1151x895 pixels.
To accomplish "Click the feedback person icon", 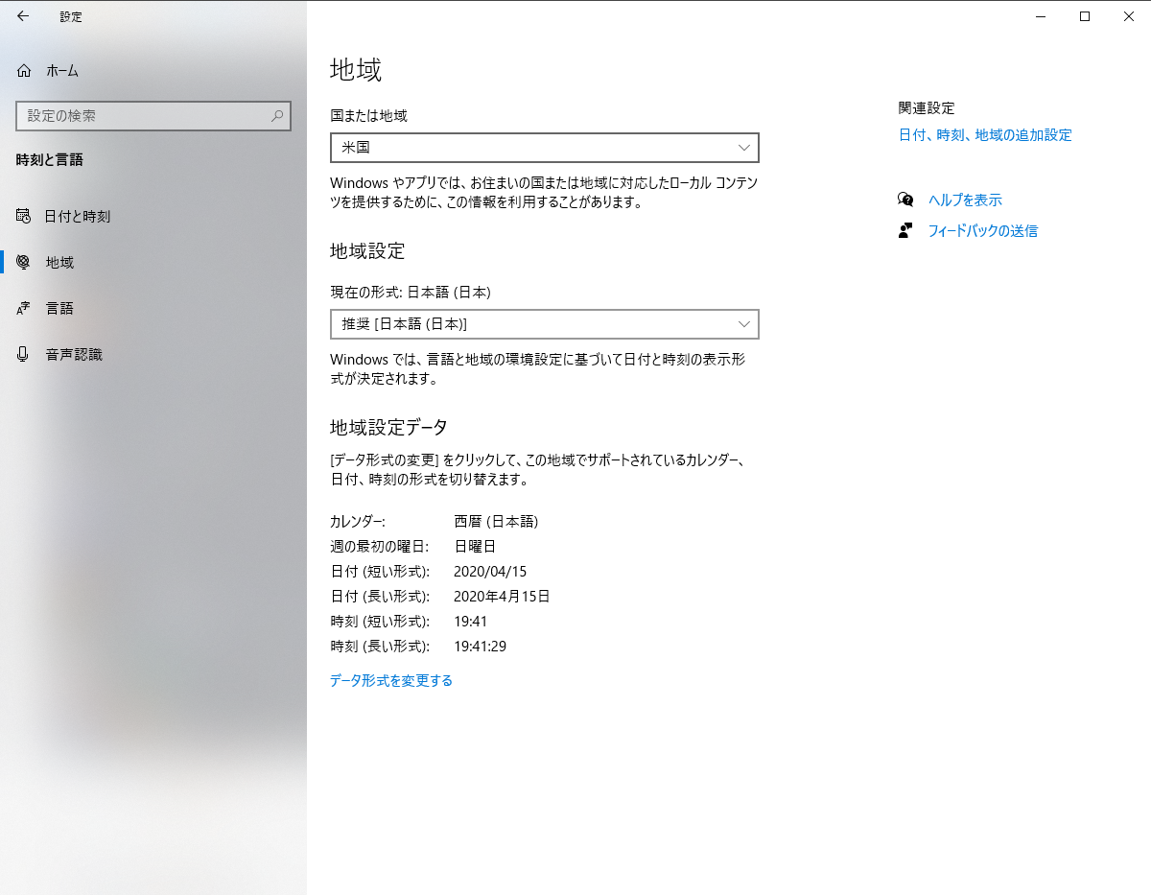I will pos(905,230).
